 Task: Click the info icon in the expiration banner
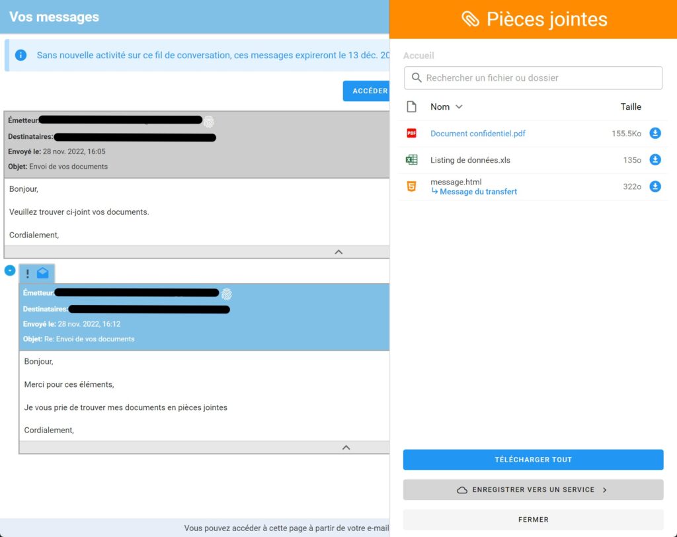point(20,55)
